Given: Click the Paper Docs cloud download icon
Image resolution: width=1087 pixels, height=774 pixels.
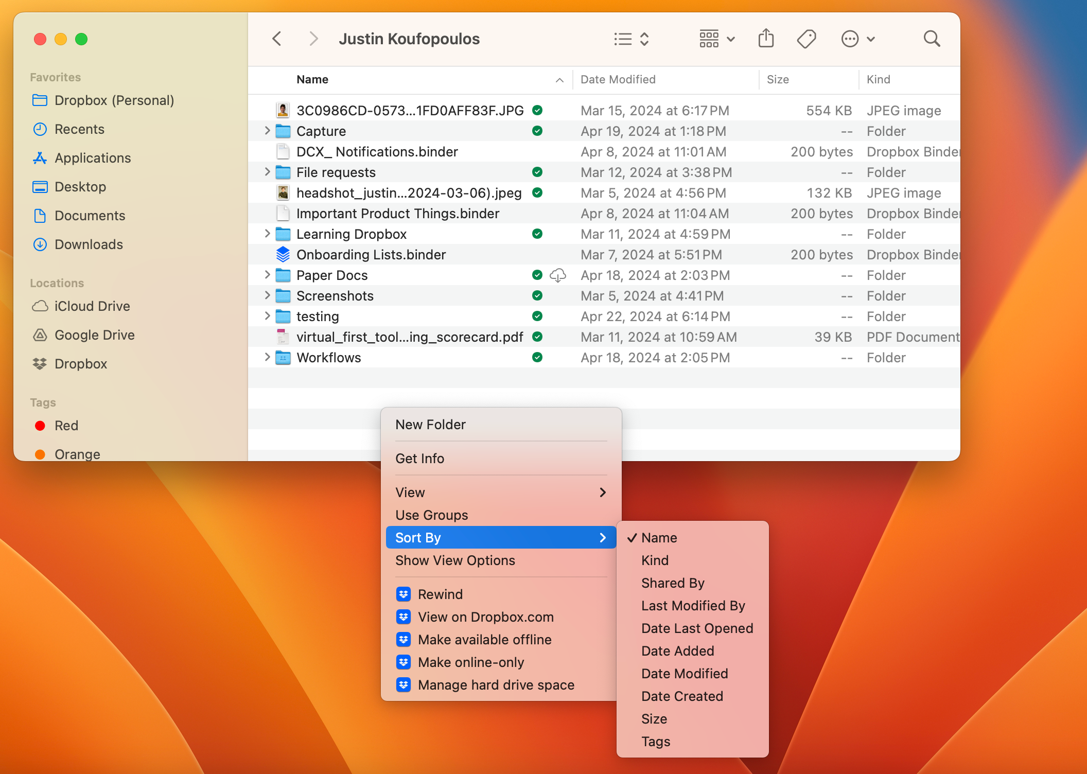Looking at the screenshot, I should pyautogui.click(x=558, y=275).
